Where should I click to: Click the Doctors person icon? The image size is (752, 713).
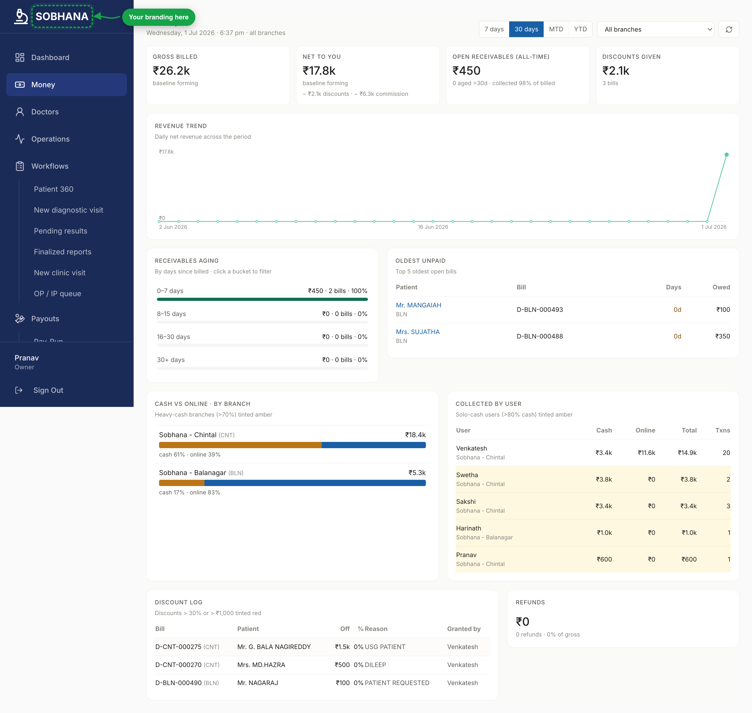tap(20, 112)
